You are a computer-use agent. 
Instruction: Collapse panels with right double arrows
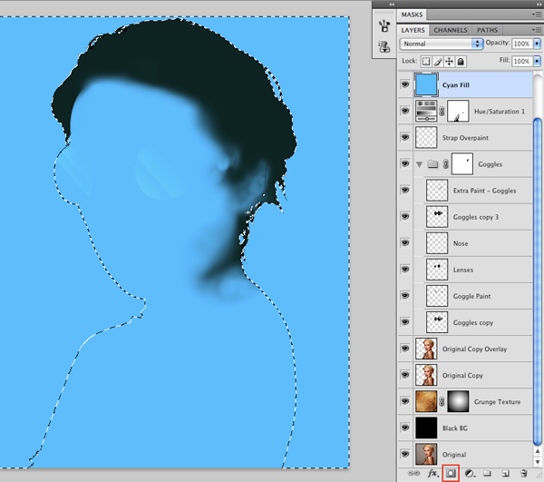539,5
